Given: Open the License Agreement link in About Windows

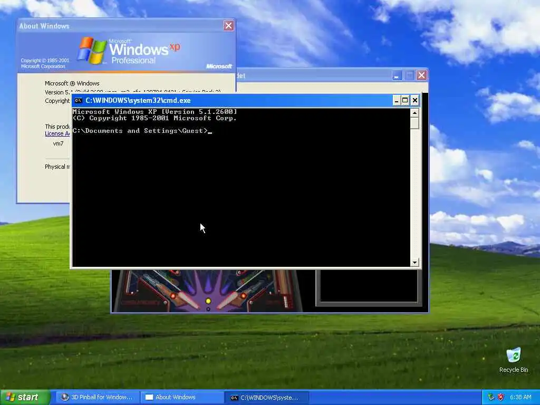Looking at the screenshot, I should pos(57,133).
